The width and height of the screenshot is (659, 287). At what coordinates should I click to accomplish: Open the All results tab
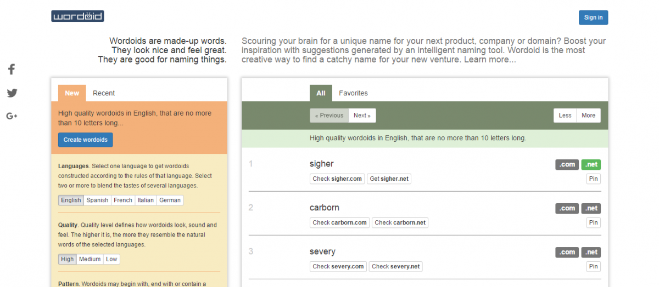tap(321, 93)
